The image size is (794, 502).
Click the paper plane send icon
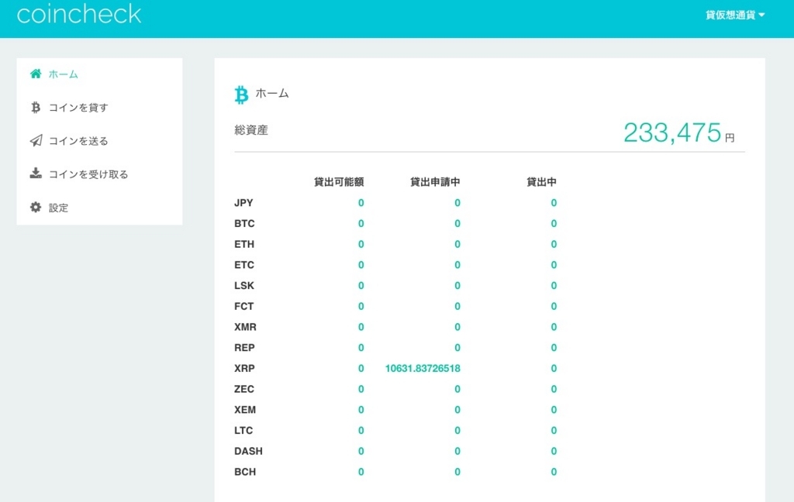click(36, 141)
